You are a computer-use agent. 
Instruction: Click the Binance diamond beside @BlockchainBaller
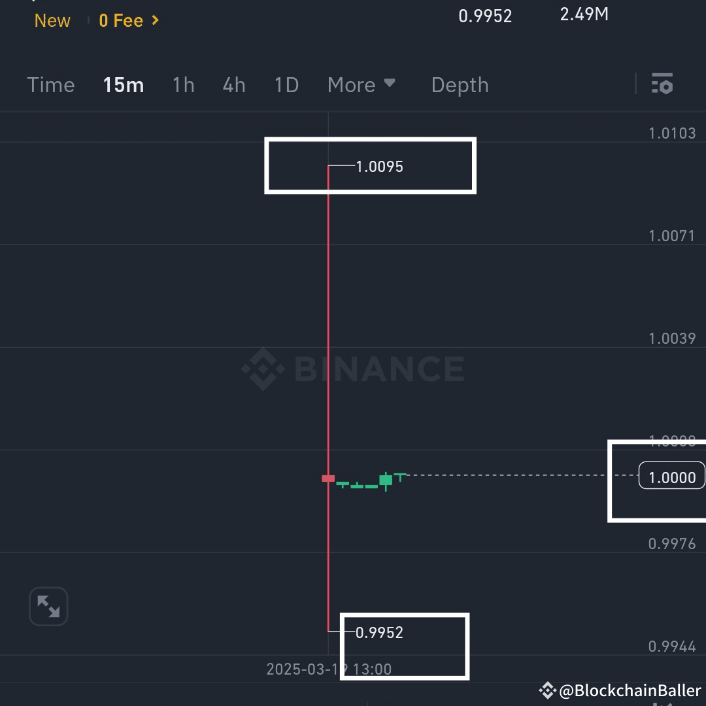point(547,690)
